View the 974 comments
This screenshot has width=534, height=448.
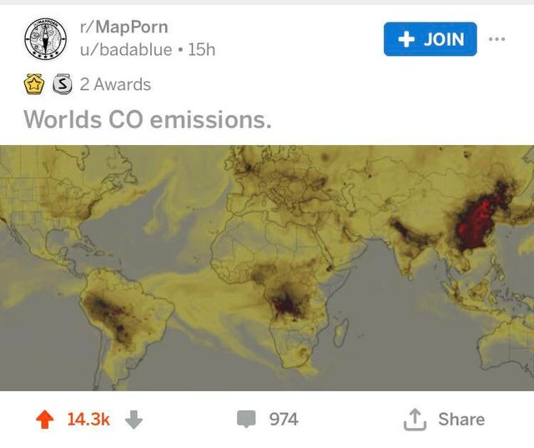[284, 419]
